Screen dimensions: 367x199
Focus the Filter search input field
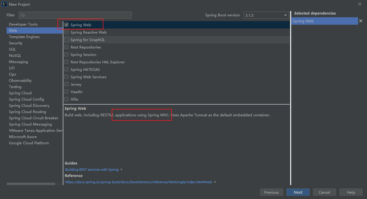coord(75,15)
